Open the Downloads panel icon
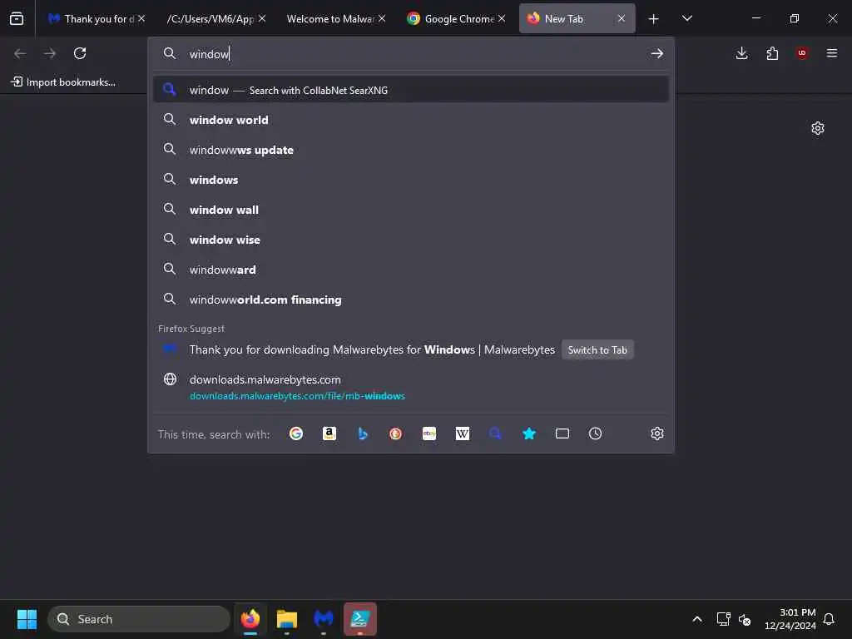 [x=741, y=53]
